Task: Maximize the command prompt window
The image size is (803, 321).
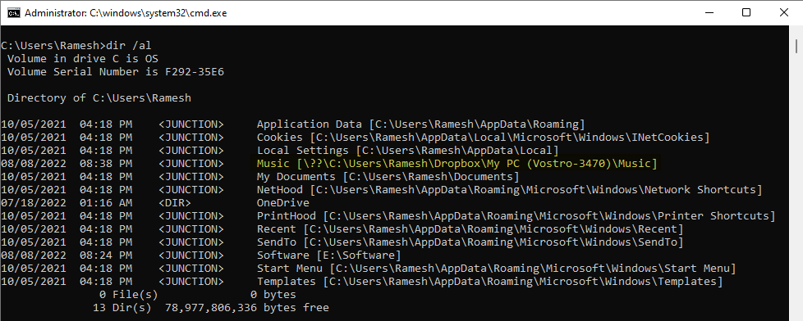Action: pyautogui.click(x=746, y=13)
